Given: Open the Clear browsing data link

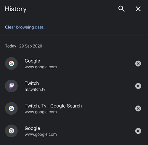Looking at the screenshot, I should click(26, 27).
